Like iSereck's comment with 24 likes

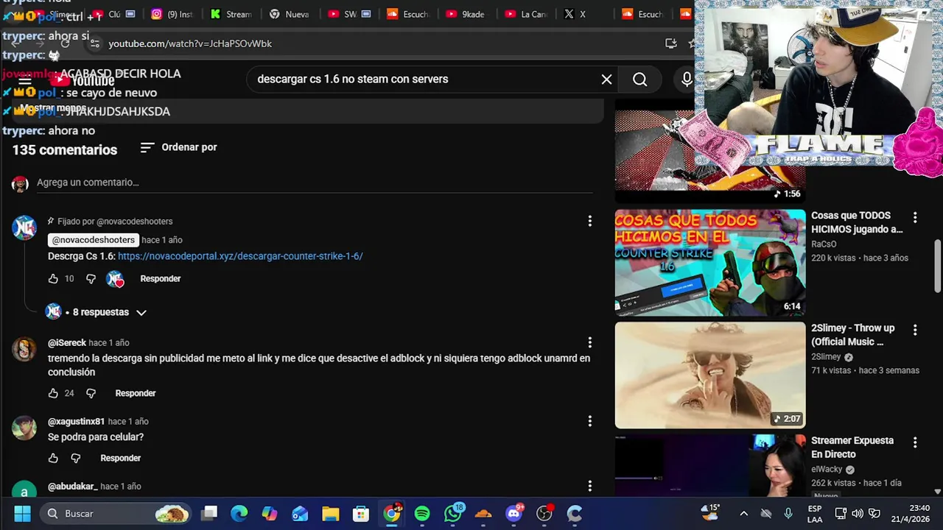(53, 393)
